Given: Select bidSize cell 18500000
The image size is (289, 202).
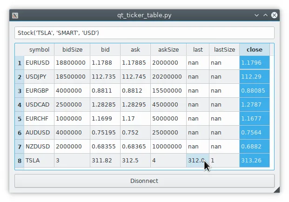Looking at the screenshot, I should [x=72, y=77].
